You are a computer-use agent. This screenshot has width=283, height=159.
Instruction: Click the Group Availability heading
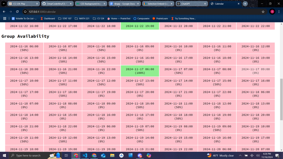25,36
